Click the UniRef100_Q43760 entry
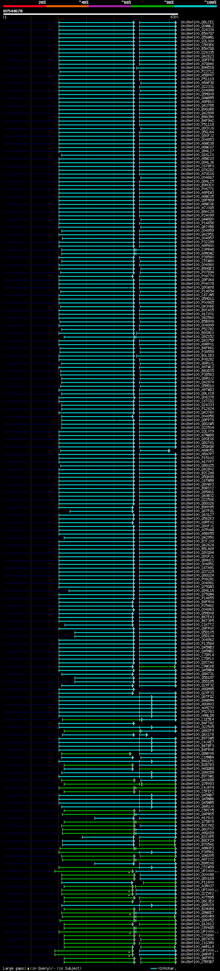Image resolution: width=220 pixels, height=971 pixels. coord(197,412)
